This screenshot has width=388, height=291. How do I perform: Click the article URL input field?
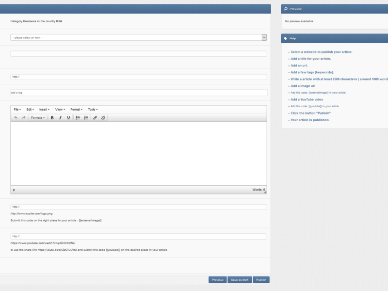(139, 77)
